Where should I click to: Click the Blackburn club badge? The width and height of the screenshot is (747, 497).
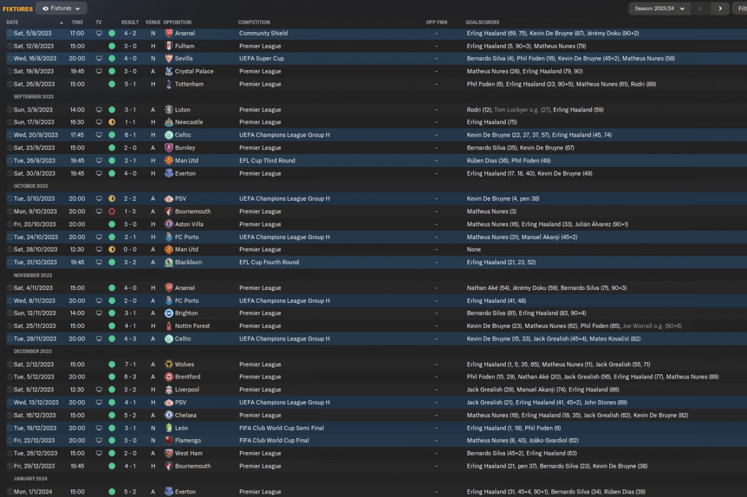tap(169, 262)
